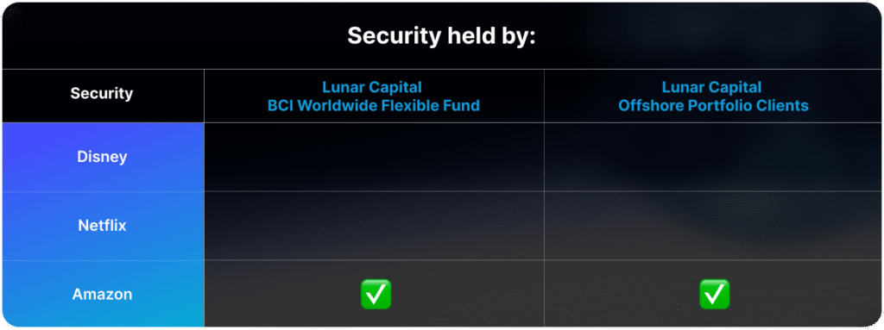The image size is (884, 330).
Task: Click the empty Disney cell under Offshore Portfolio Clients
Action: coord(714,157)
